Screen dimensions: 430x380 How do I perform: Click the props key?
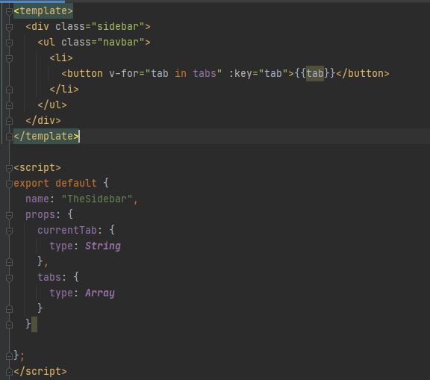coord(40,215)
